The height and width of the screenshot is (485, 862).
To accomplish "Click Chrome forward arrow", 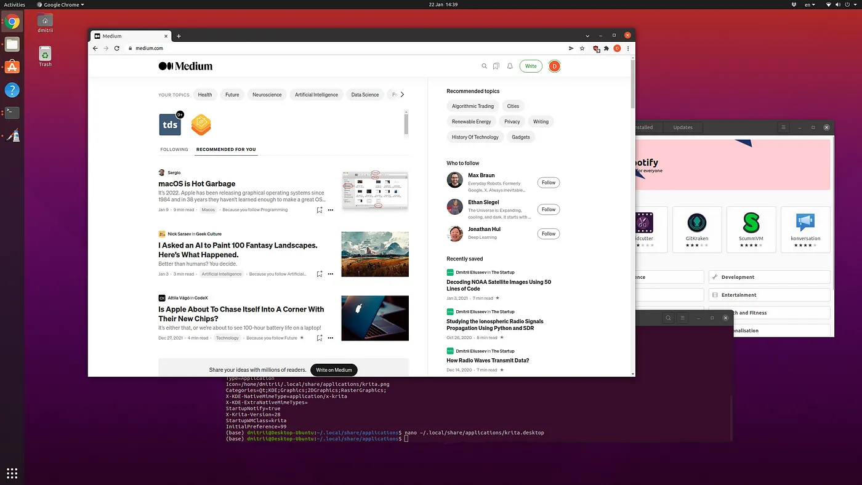I will click(x=106, y=48).
